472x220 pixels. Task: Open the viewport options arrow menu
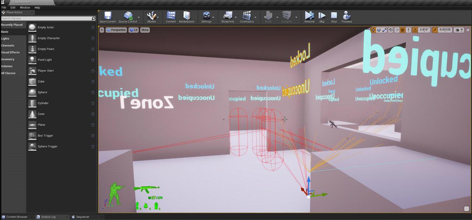(x=101, y=30)
